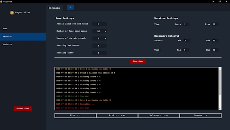Screen dimensions: 230x130
Task: Click 'Starting Round : 5' log entry
Action: (x=78, y=81)
